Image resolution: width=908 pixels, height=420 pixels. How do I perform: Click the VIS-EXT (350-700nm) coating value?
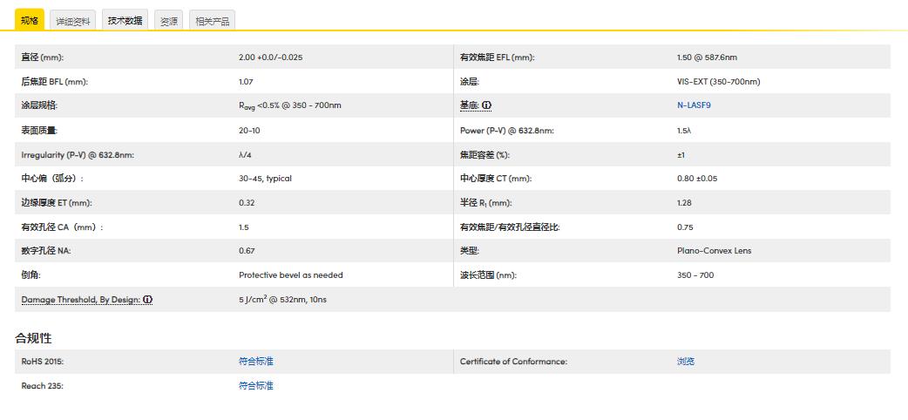coord(718,82)
